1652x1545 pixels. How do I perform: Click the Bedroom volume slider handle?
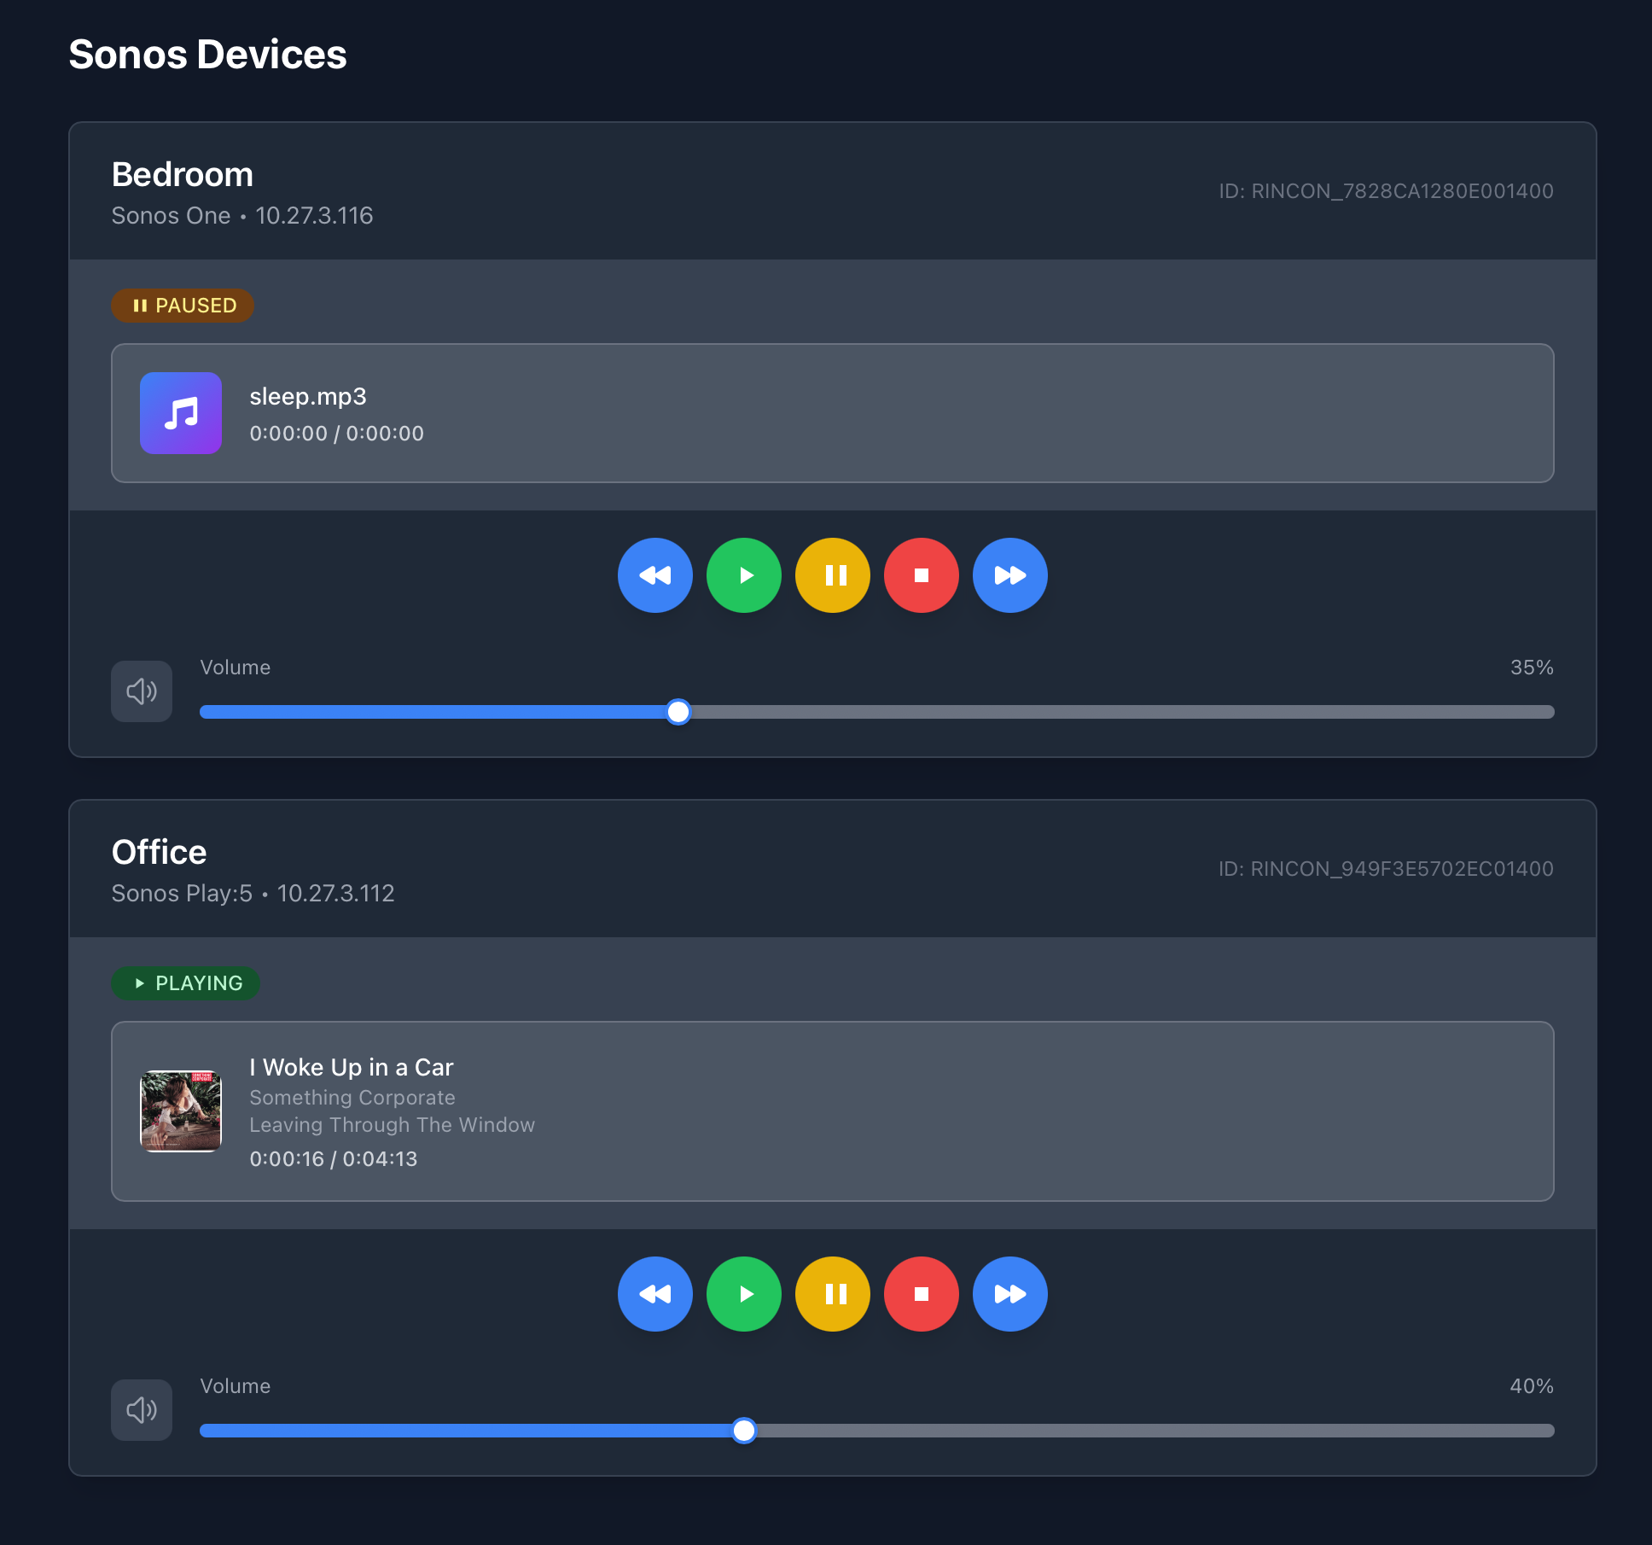tap(678, 712)
